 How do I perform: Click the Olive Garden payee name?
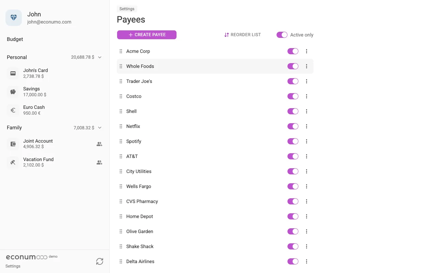coord(140,231)
